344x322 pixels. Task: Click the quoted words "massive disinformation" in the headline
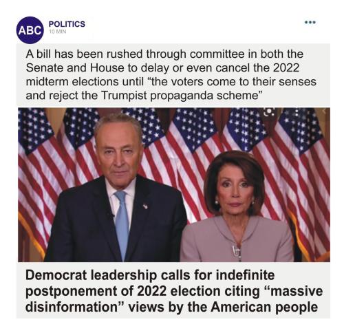pyautogui.click(x=174, y=299)
